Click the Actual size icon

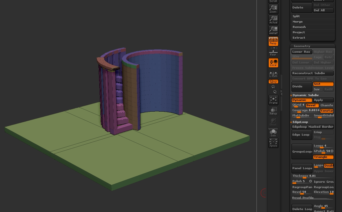point(273,20)
